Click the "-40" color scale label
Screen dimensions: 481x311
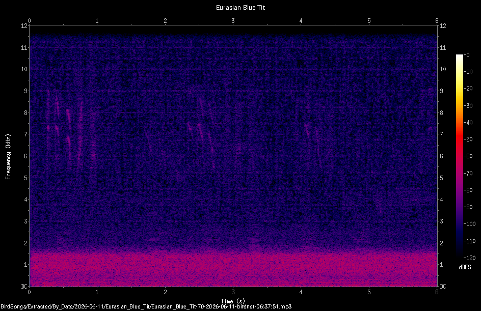point(468,123)
